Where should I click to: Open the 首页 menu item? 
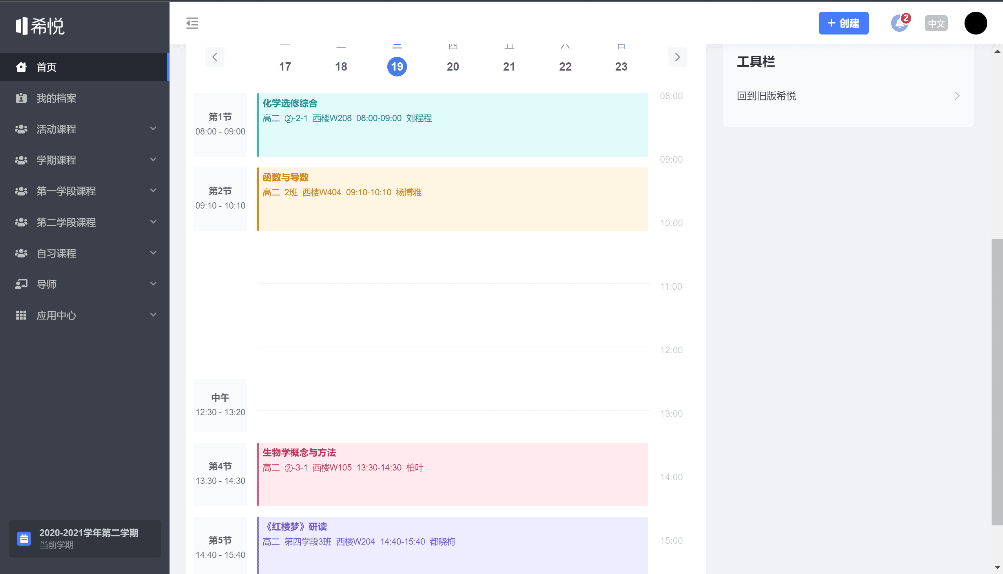pyautogui.click(x=84, y=67)
